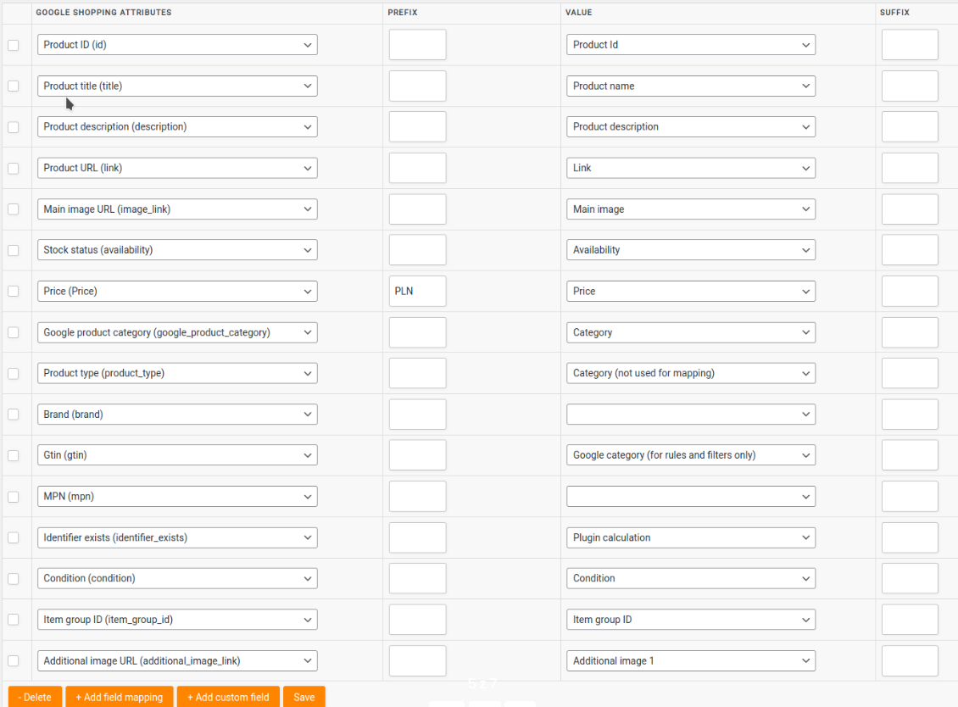This screenshot has width=958, height=707.
Task: Open the Stock status (availability) dropdown
Action: [x=177, y=250]
